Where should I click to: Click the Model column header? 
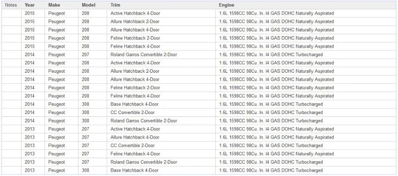click(x=89, y=5)
